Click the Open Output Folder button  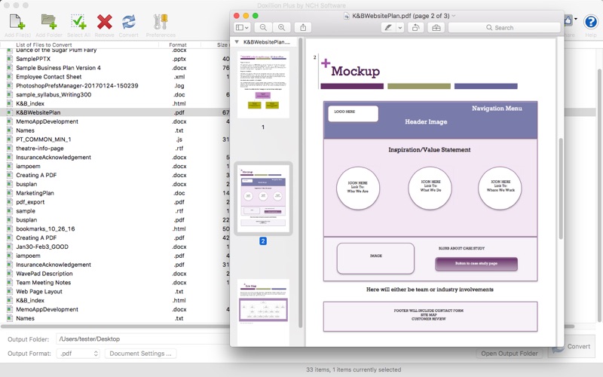pos(510,353)
